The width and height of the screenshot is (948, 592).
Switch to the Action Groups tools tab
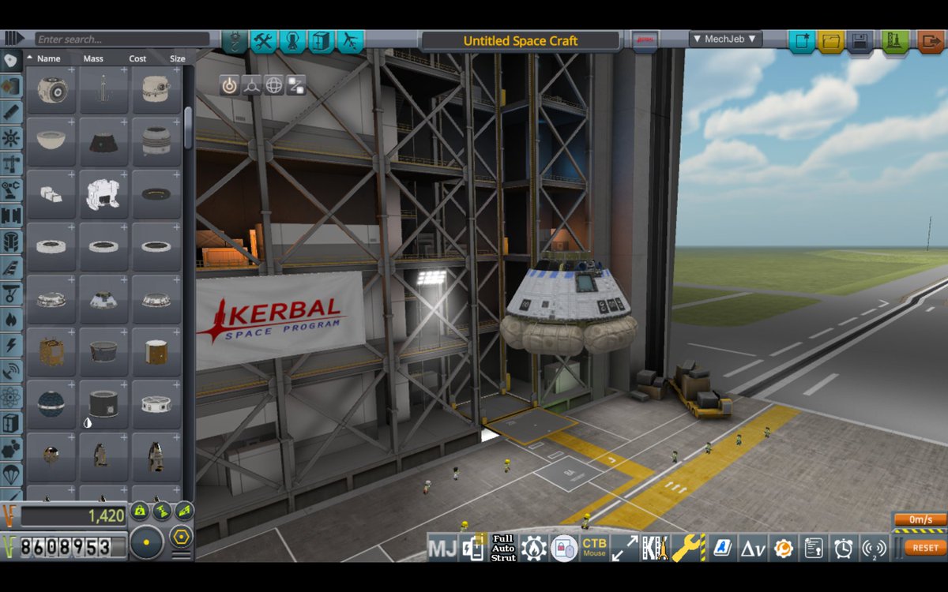click(x=264, y=40)
